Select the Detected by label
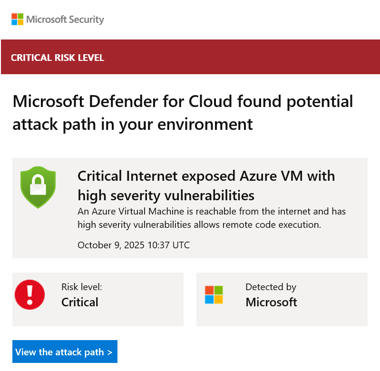Screen dimensions: 380x371 click(x=271, y=287)
